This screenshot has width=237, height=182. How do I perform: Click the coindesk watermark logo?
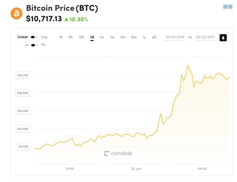click(118, 154)
